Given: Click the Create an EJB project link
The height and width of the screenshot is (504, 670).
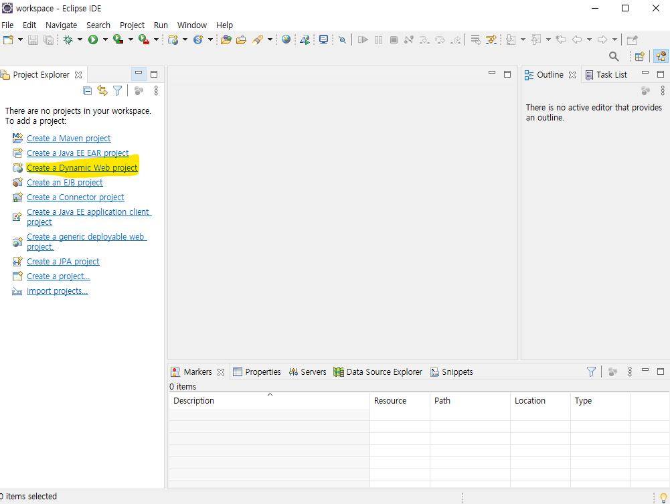Looking at the screenshot, I should pos(64,182).
